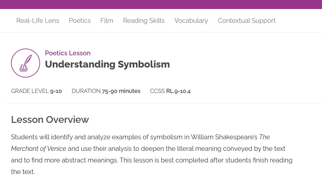The height and width of the screenshot is (183, 322).
Task: Switch to the Poetics tab
Action: point(80,21)
